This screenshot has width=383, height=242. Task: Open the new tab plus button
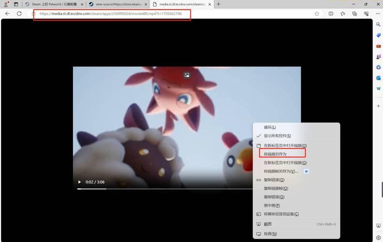(219, 4)
